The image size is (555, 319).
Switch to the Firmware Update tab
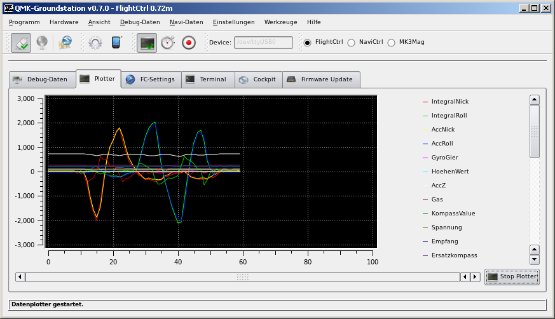click(x=321, y=79)
